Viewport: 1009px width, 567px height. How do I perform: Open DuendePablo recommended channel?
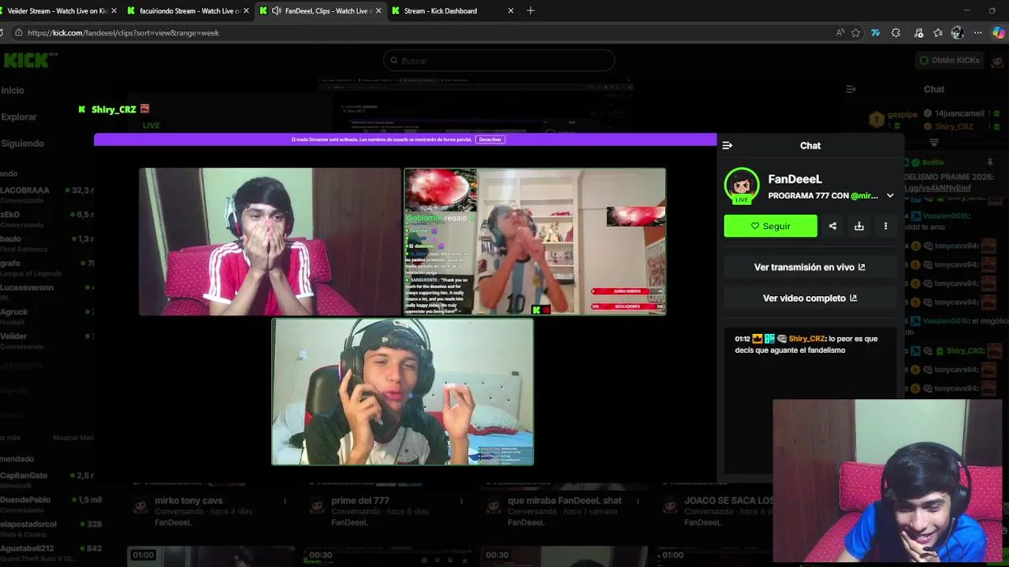(50, 504)
